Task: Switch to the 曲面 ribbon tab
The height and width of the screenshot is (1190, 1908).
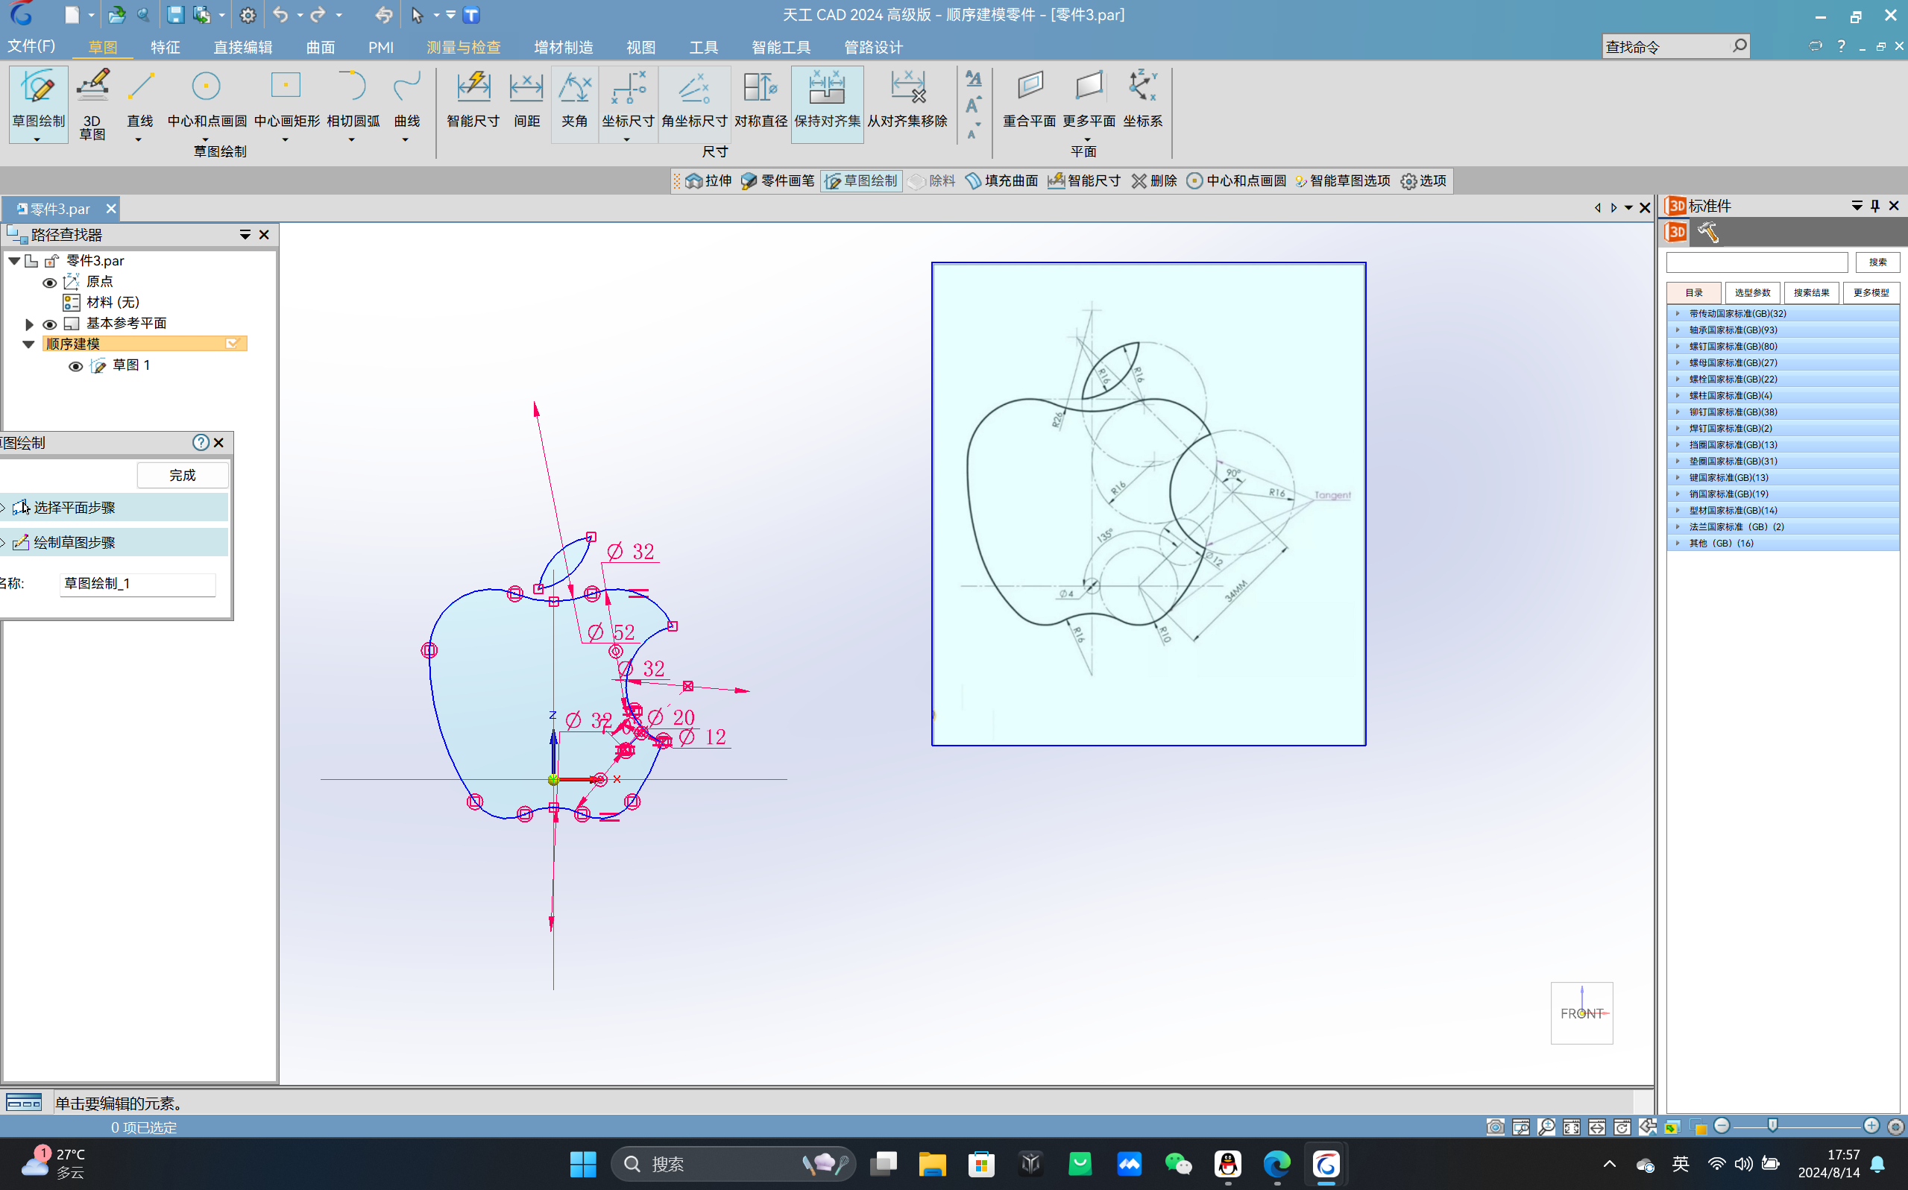Action: coord(320,47)
